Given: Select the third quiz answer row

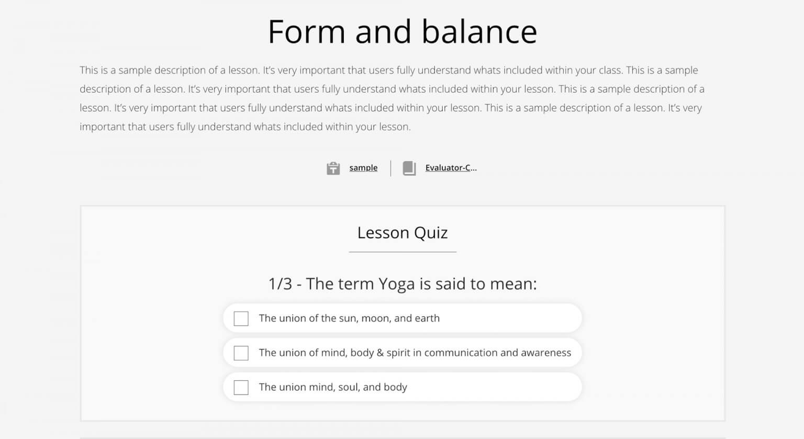Looking at the screenshot, I should click(402, 387).
